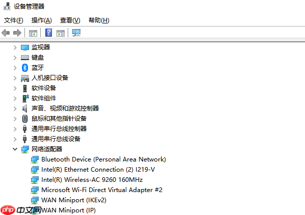
Task: Select WAN Miniport (IKEv2) entry
Action: pos(74,200)
